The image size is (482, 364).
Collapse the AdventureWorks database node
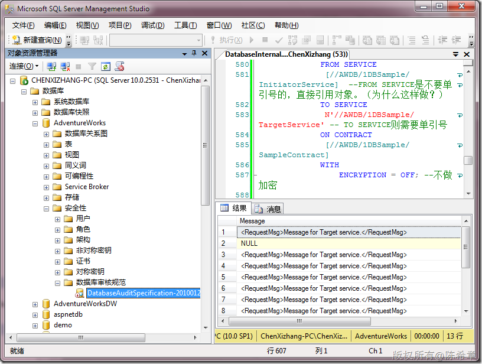(35, 124)
